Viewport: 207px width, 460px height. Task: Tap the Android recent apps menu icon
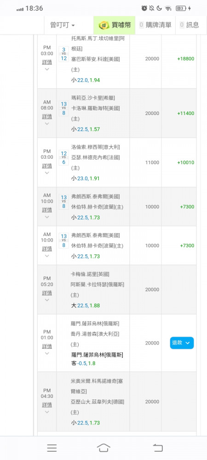[x=52, y=448]
